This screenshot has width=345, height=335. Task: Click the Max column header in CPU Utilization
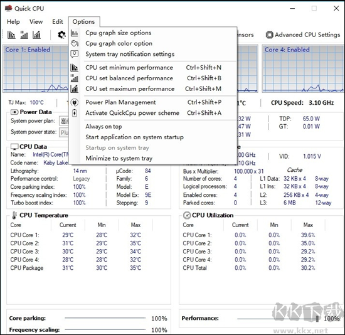308,225
